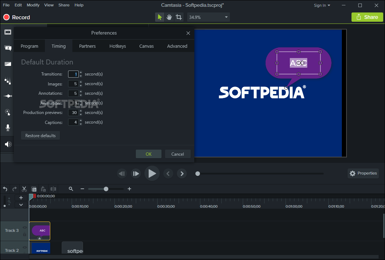
Task: Hide Track 3 using its eye icon
Action: pyautogui.click(x=25, y=227)
